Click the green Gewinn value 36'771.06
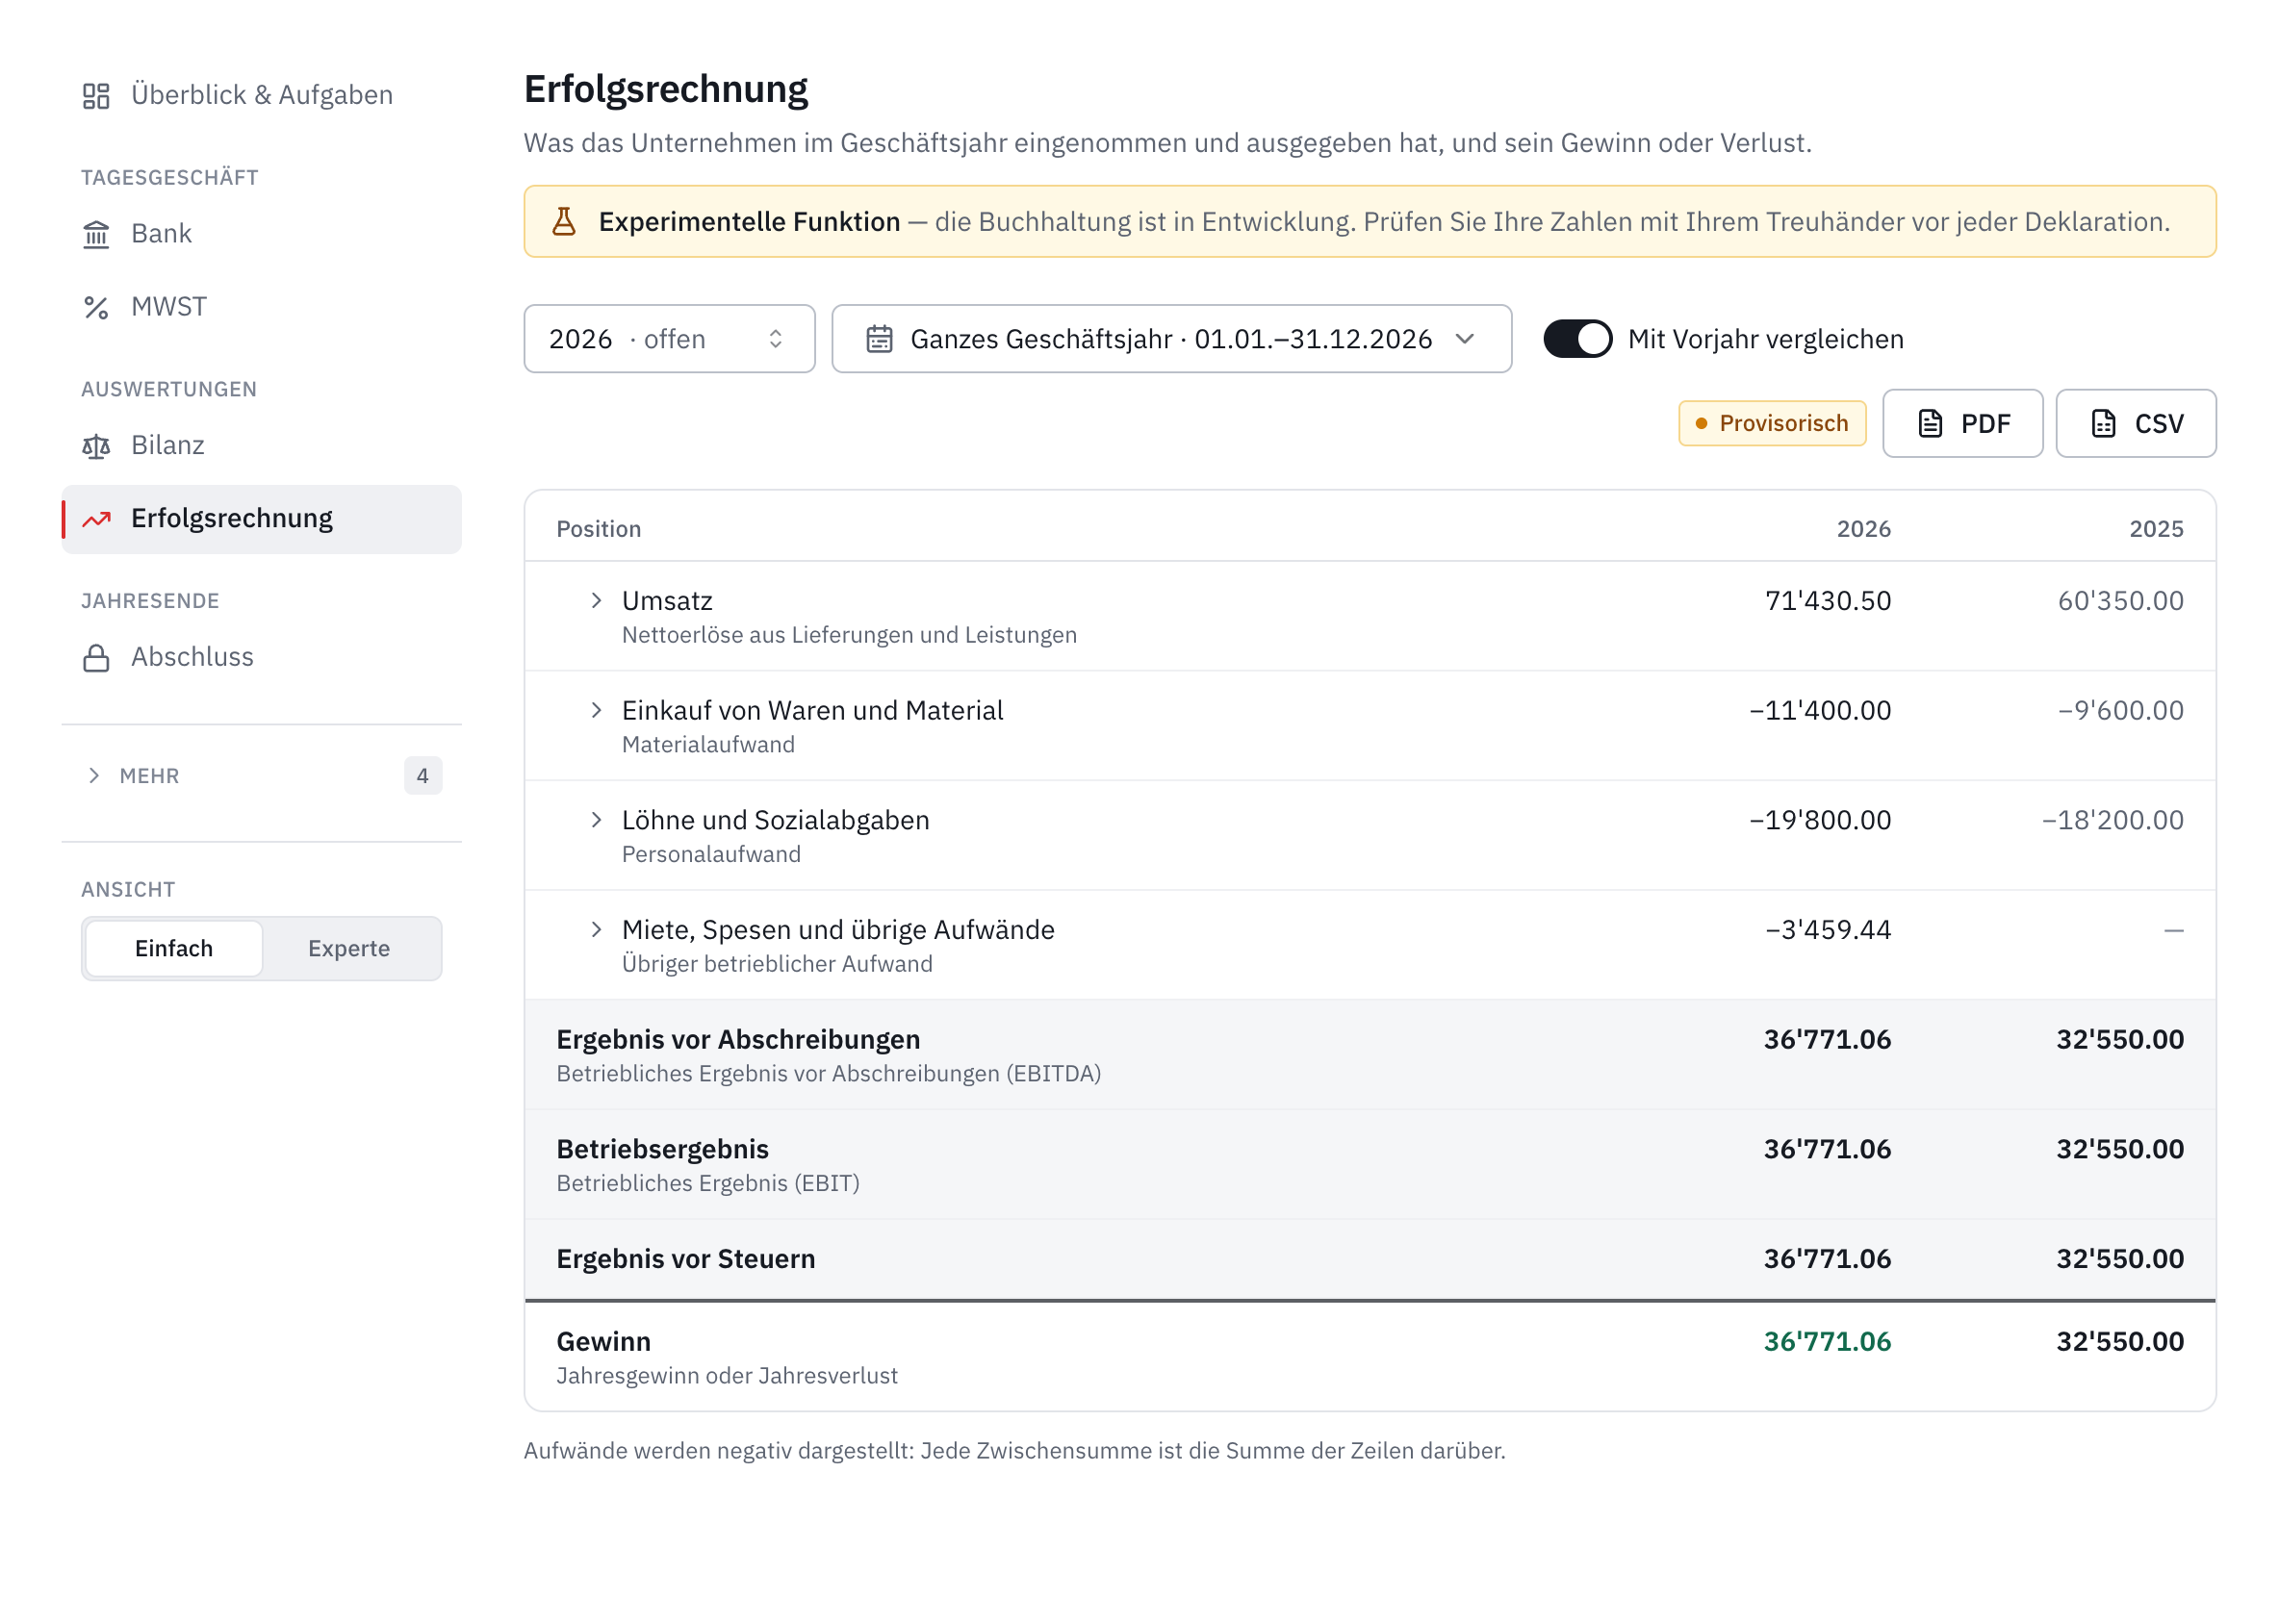 [1827, 1342]
